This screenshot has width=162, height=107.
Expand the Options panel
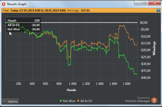coord(10,102)
